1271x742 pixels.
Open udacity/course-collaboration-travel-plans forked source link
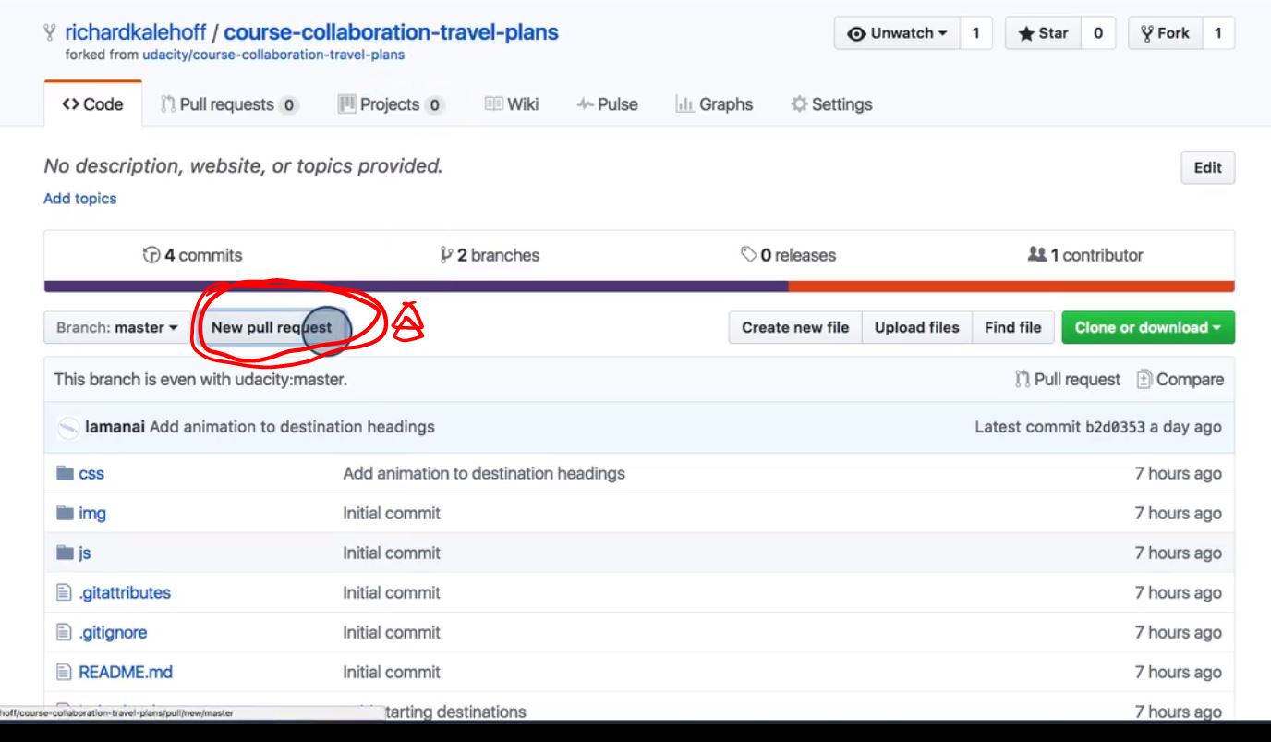pyautogui.click(x=273, y=55)
